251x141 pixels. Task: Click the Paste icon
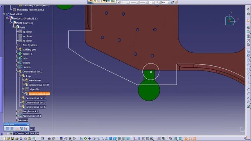click(x=29, y=139)
